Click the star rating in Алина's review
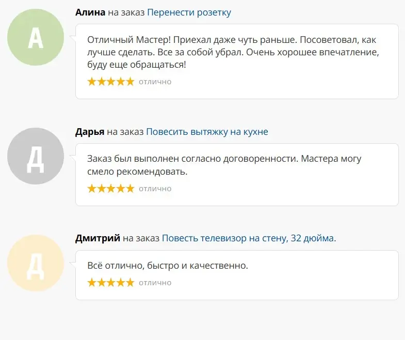The image size is (405, 340). [110, 82]
